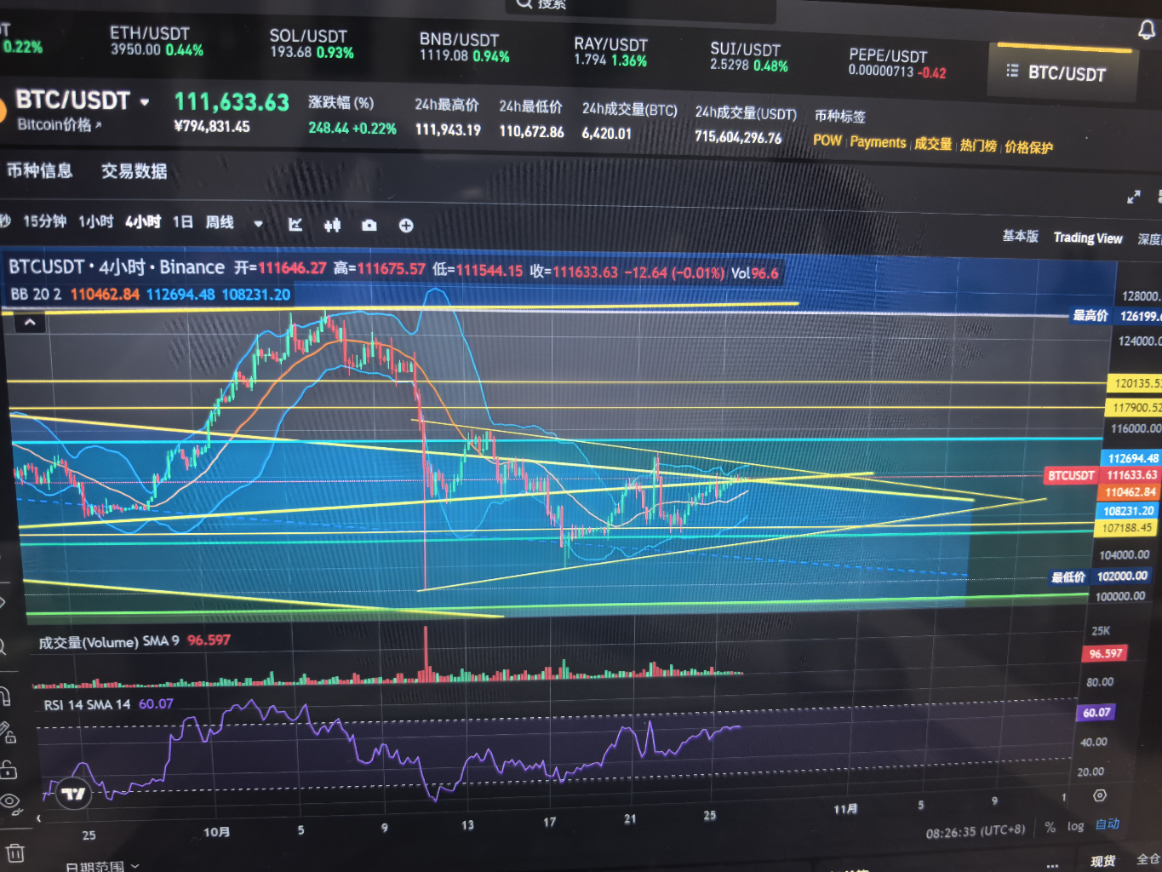Image resolution: width=1162 pixels, height=872 pixels.
Task: Open chart settings hexagon icon
Action: [x=1100, y=795]
